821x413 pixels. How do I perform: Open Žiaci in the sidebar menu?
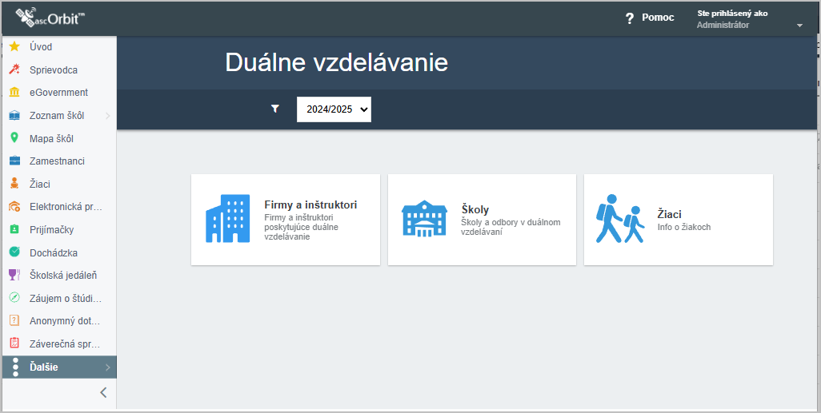[x=59, y=184]
